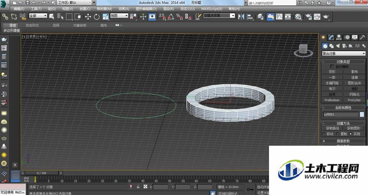Switch to the 自由形式 ribbon tab

[32, 25]
